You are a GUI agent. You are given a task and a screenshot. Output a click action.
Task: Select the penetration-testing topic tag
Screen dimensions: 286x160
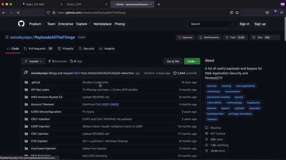219,97
